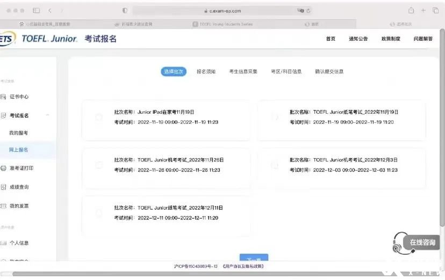Toggle the Safari sidebar icon
Viewport: 445px width, 280px height.
tap(37, 11)
